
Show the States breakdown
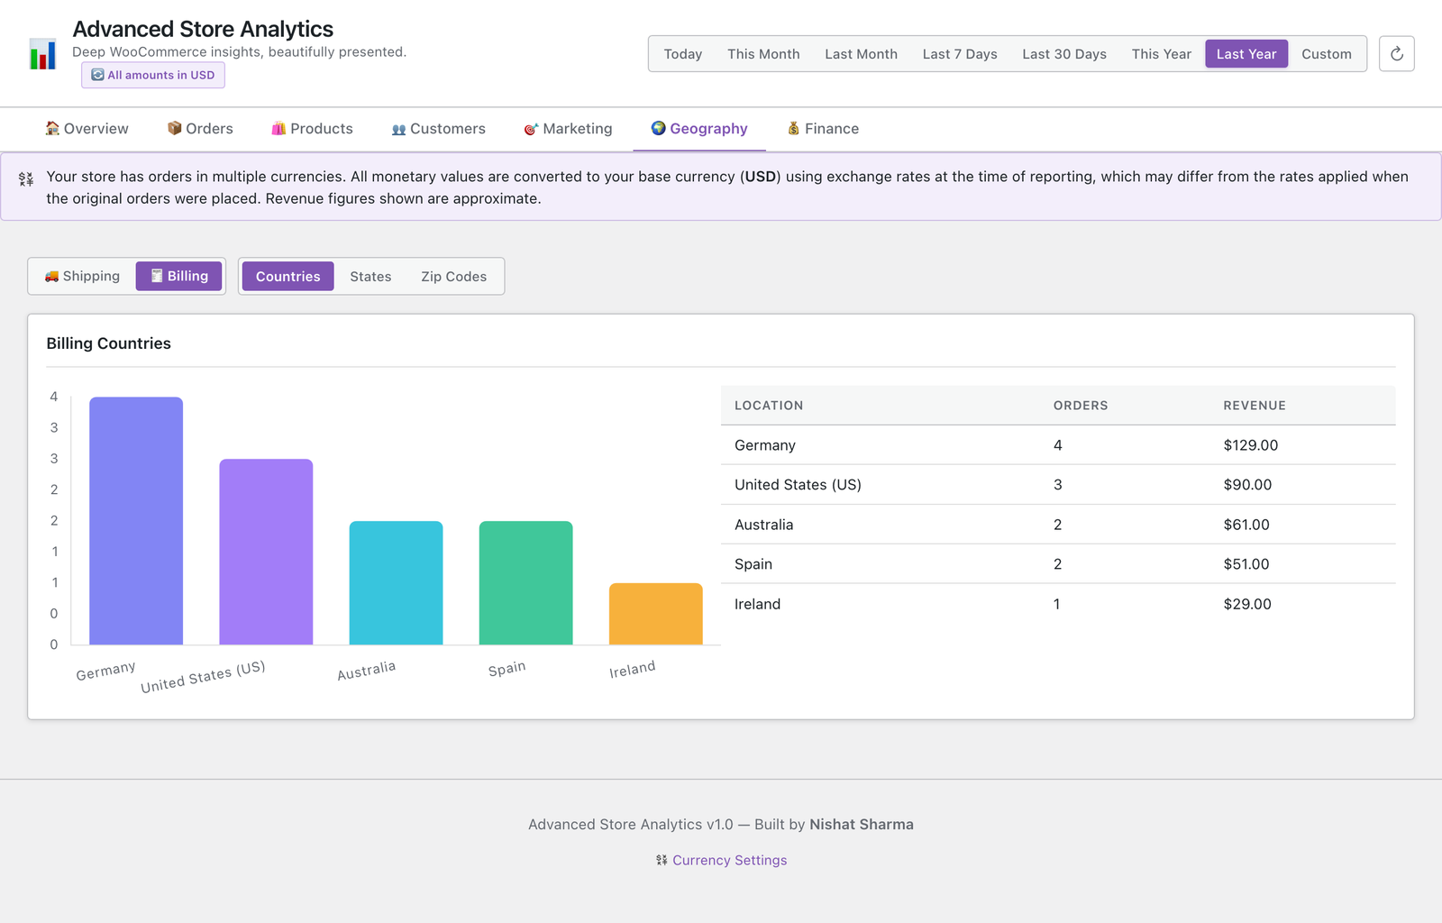[370, 277]
